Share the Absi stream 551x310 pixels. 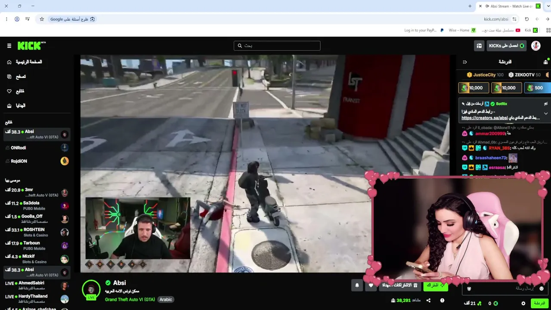(428, 301)
